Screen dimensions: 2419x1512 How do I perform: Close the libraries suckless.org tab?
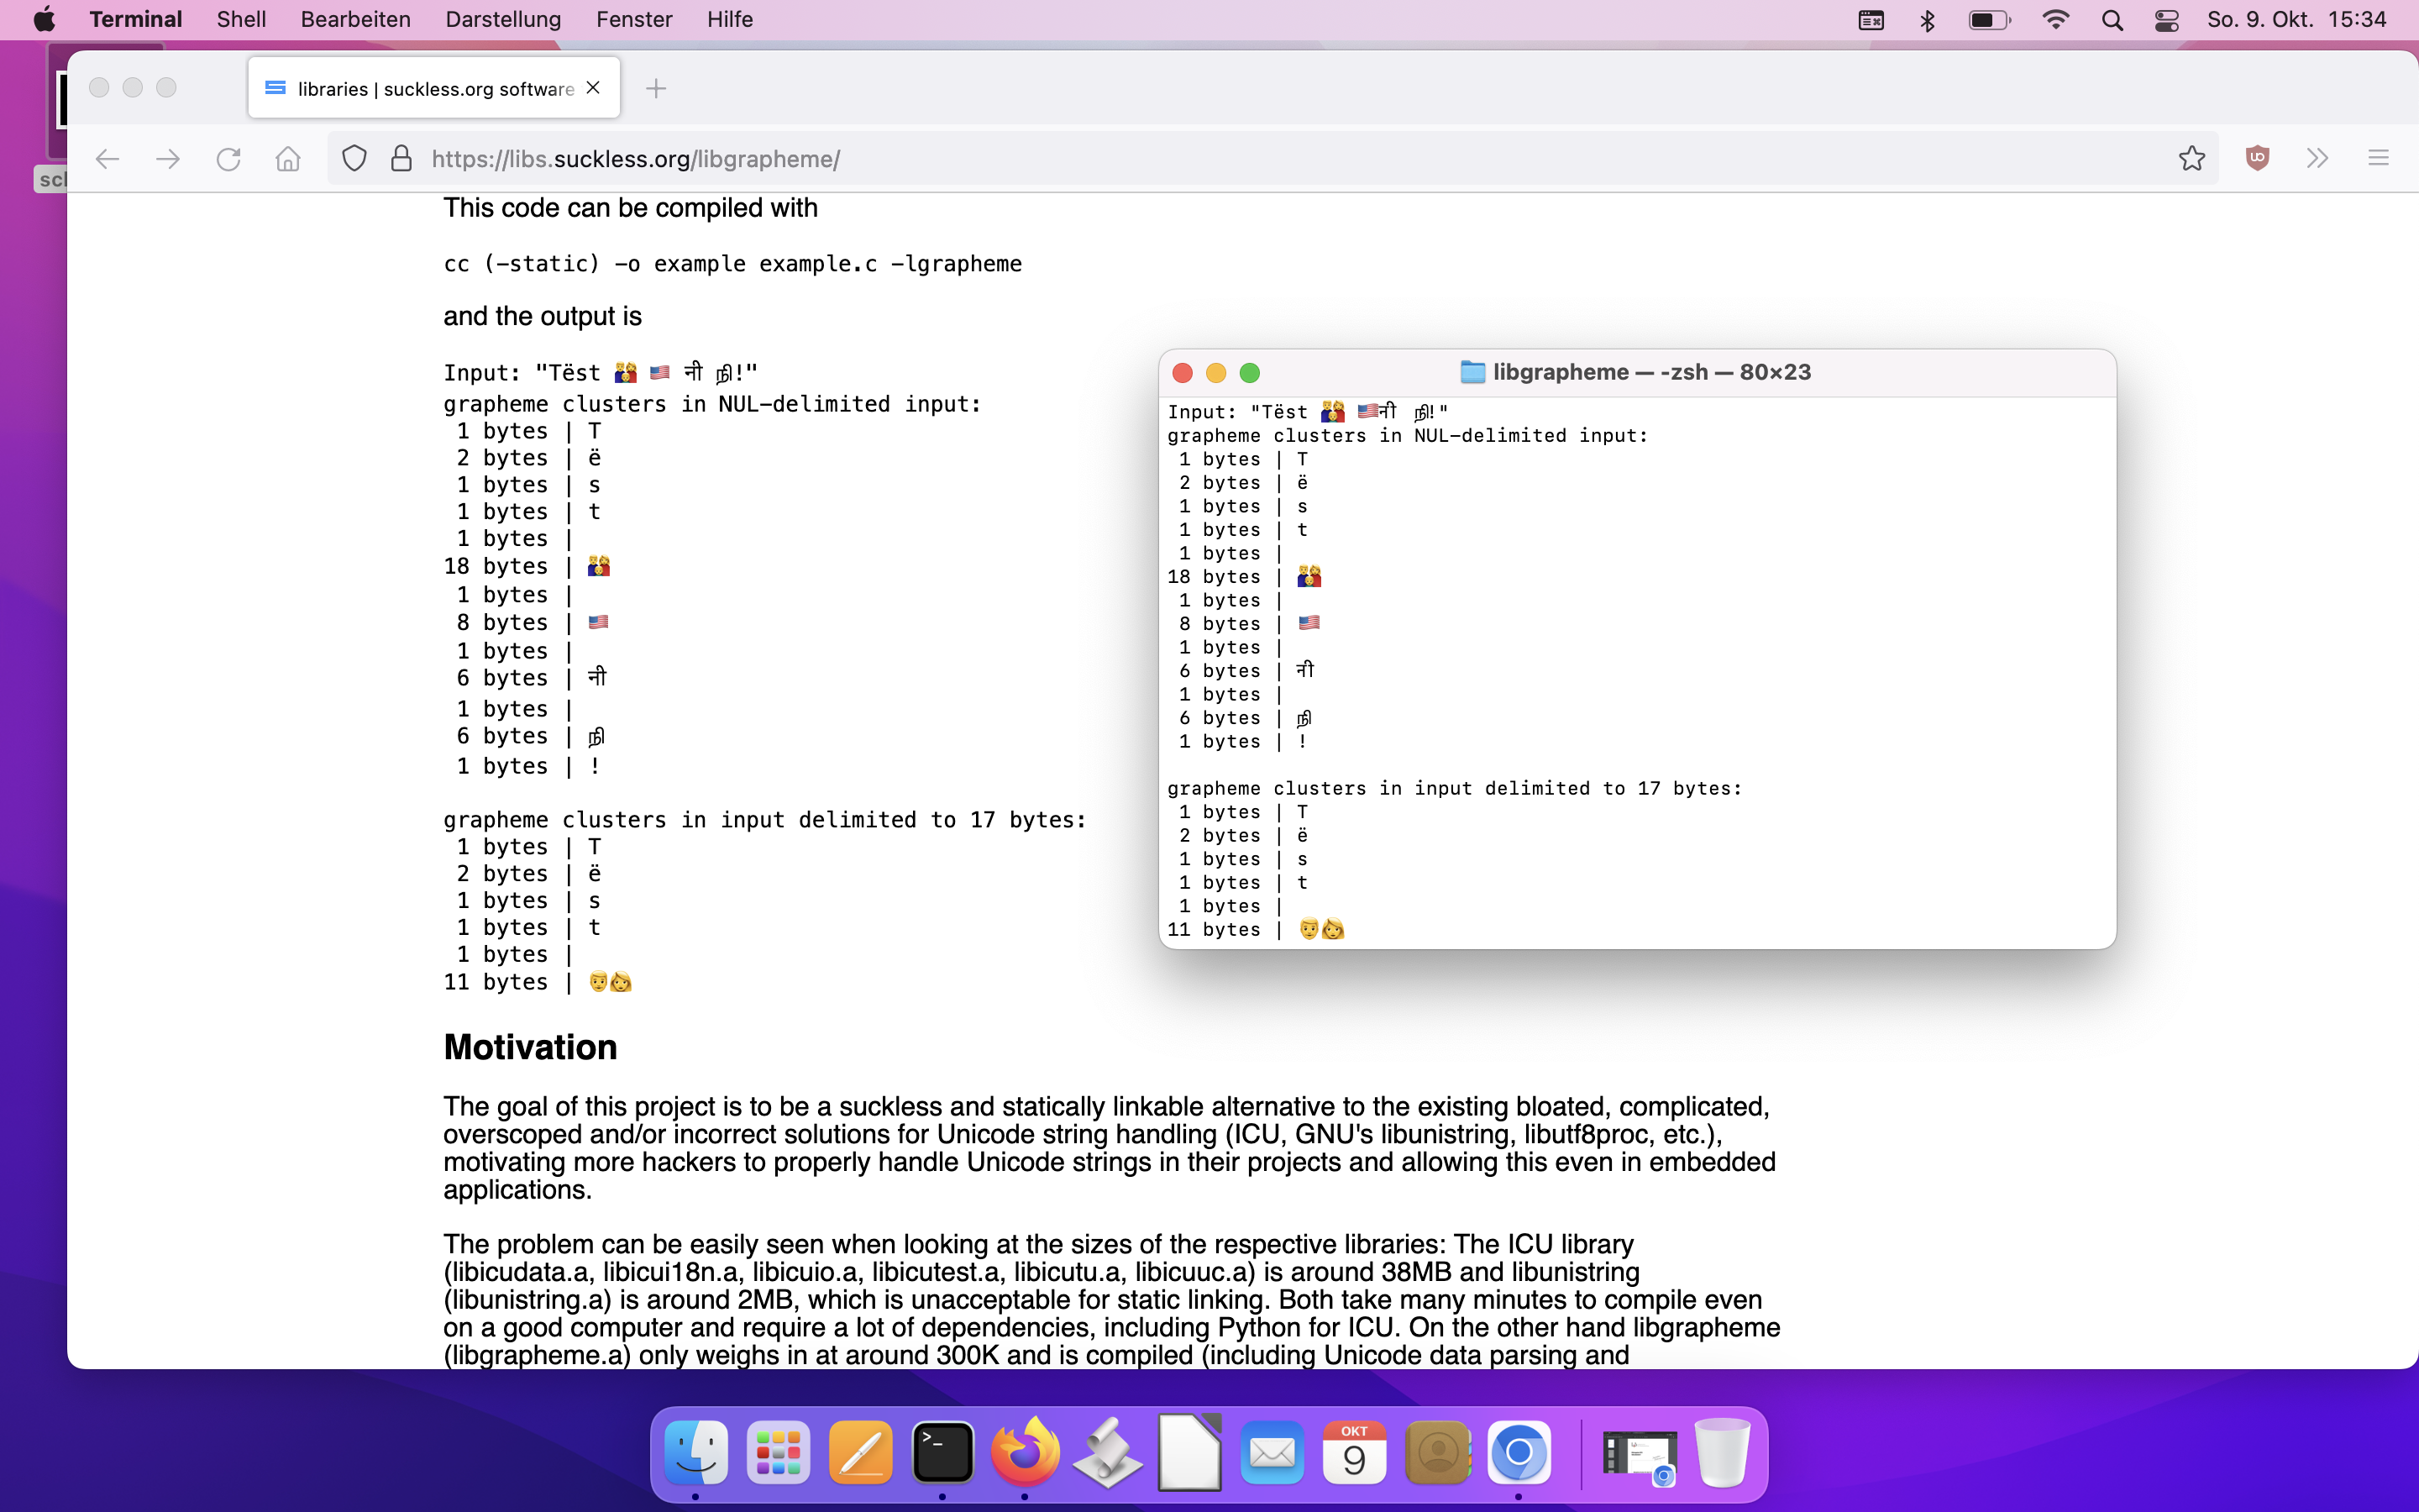point(594,88)
